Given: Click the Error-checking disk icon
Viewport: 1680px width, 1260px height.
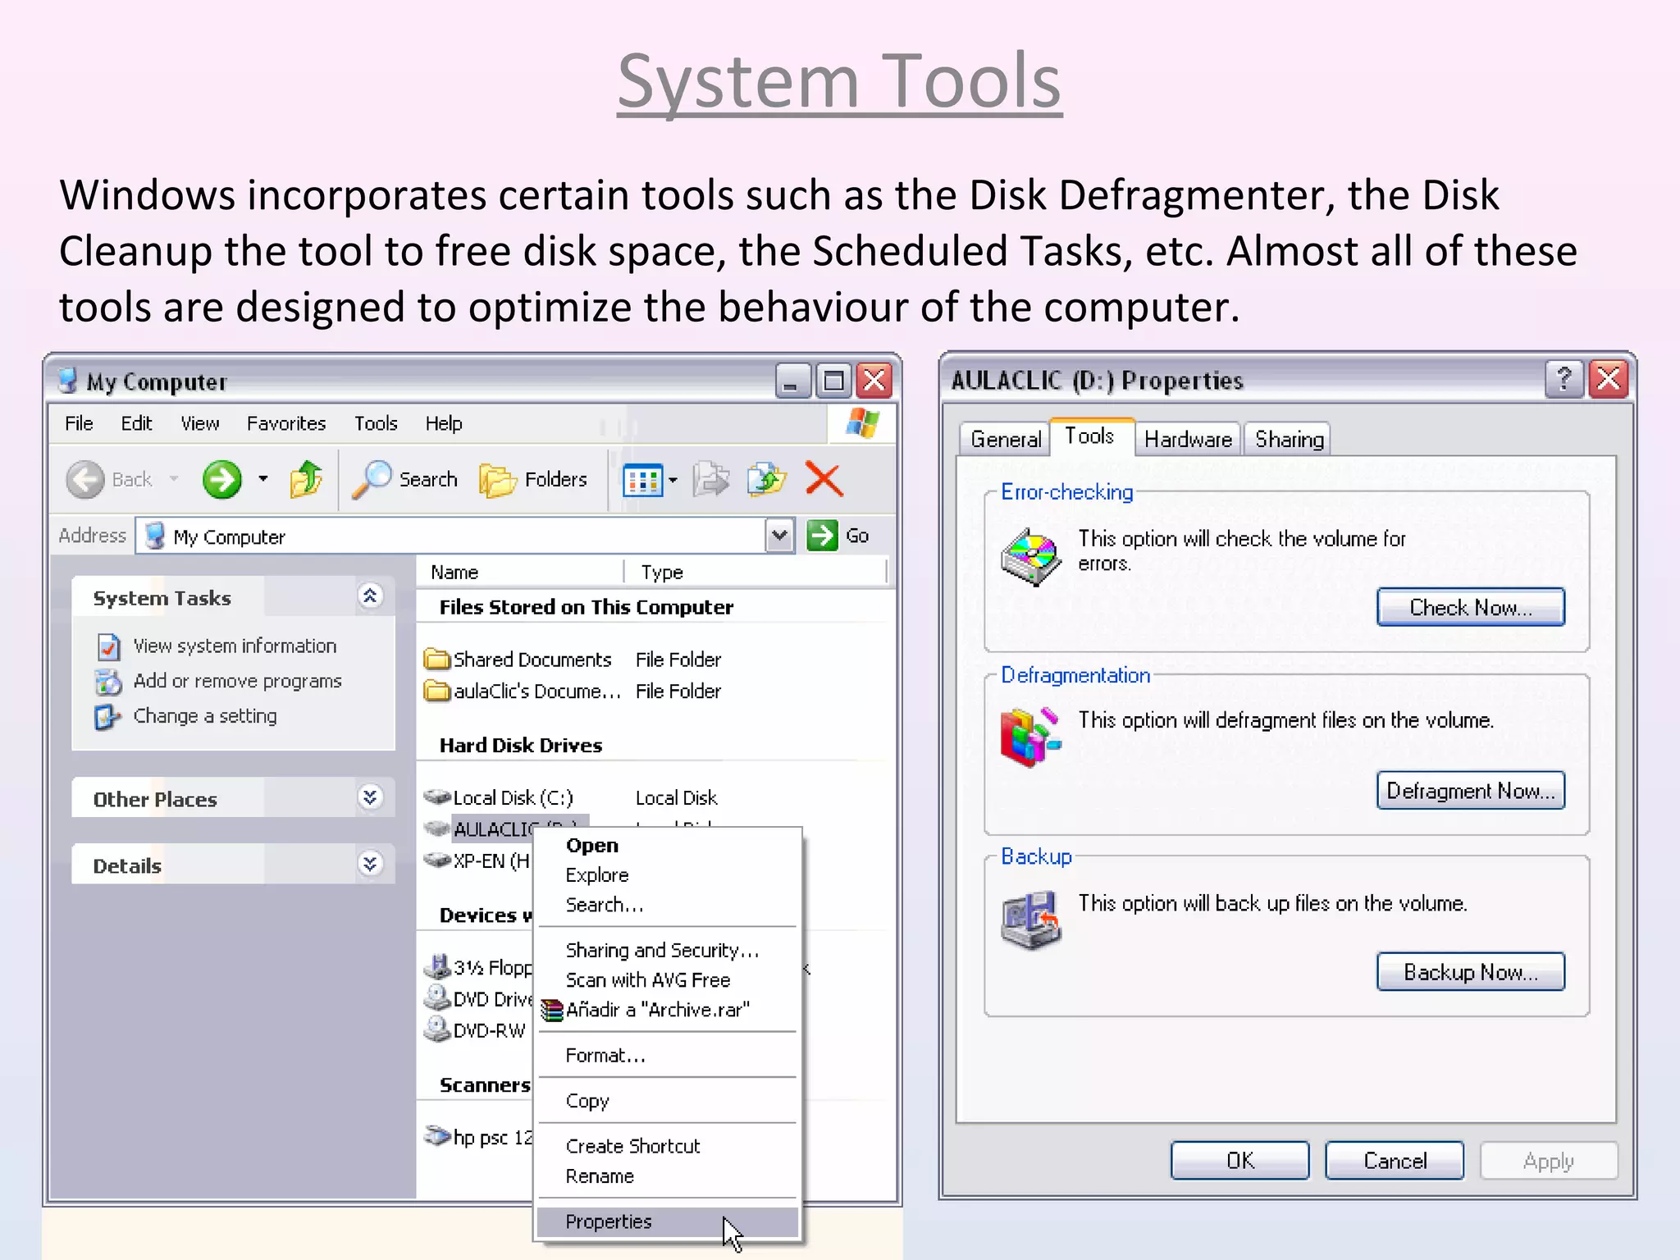Looking at the screenshot, I should [1031, 557].
